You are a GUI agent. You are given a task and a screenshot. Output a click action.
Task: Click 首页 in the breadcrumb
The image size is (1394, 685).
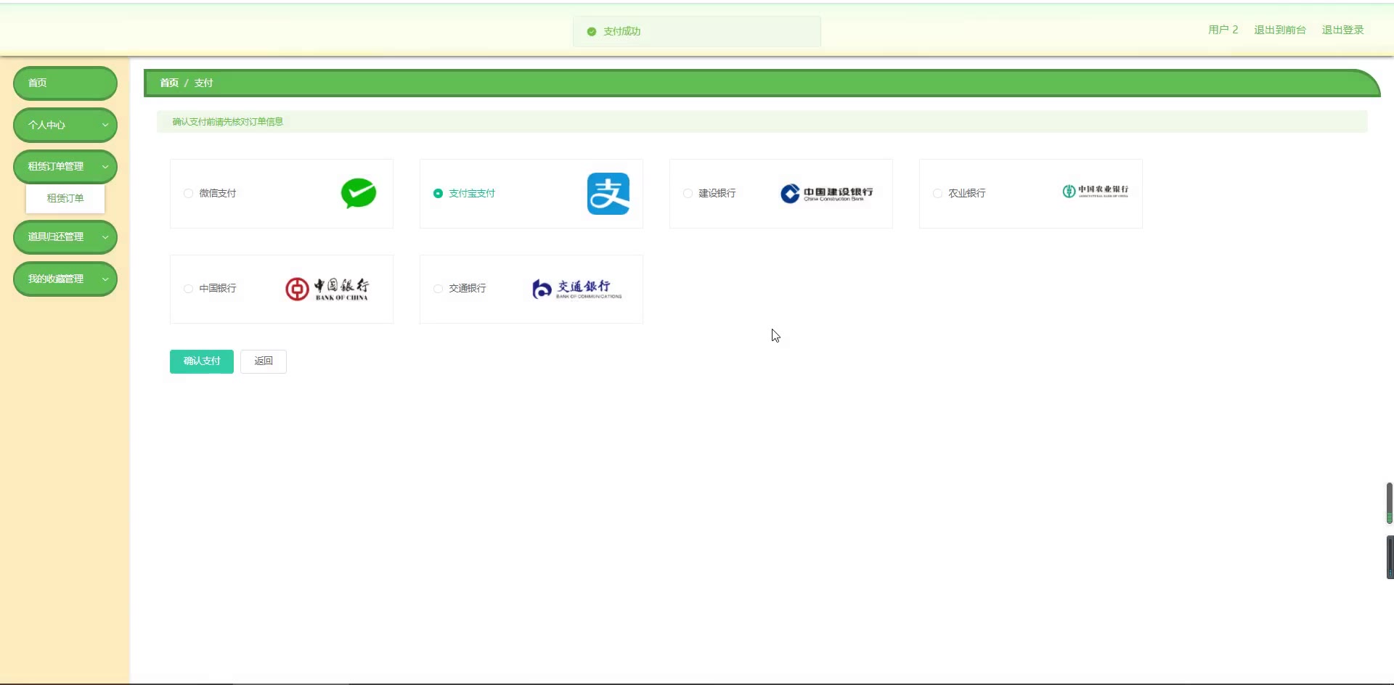tap(169, 83)
